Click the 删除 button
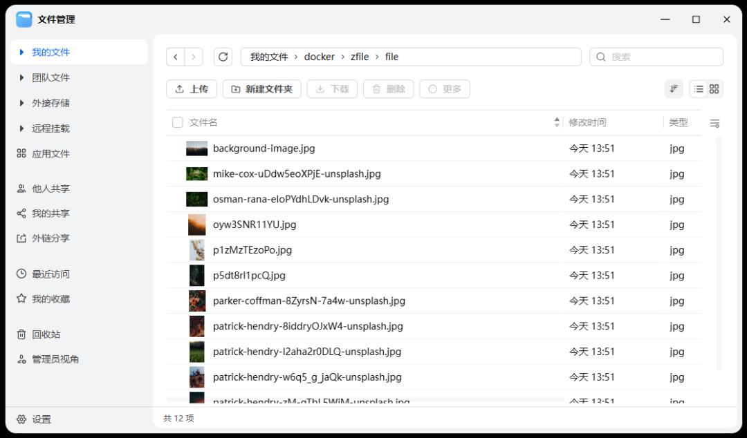Viewport: 747px width, 438px height. click(x=389, y=89)
